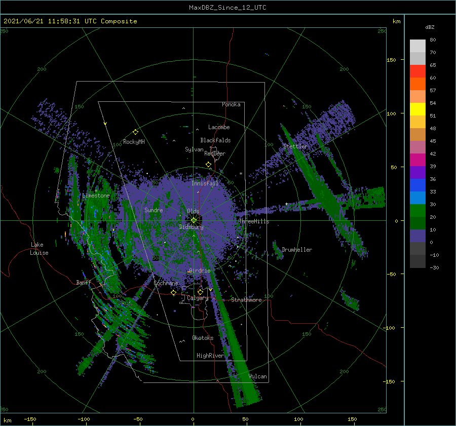
Task: Click the Banff label
Action: 84,283
